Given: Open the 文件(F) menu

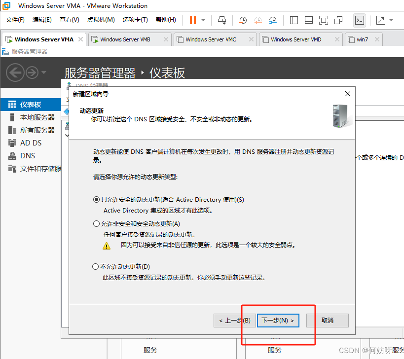Looking at the screenshot, I should point(15,20).
